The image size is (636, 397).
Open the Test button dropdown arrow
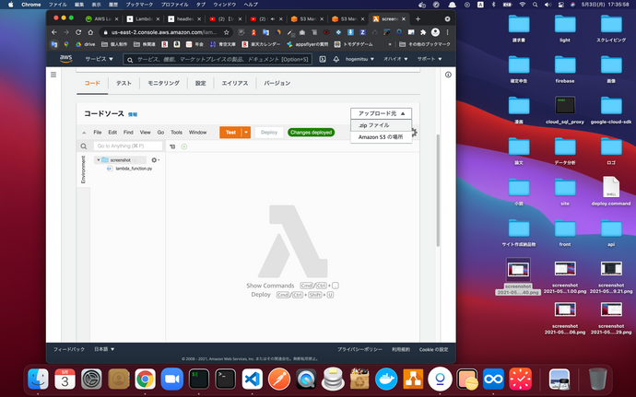[246, 133]
